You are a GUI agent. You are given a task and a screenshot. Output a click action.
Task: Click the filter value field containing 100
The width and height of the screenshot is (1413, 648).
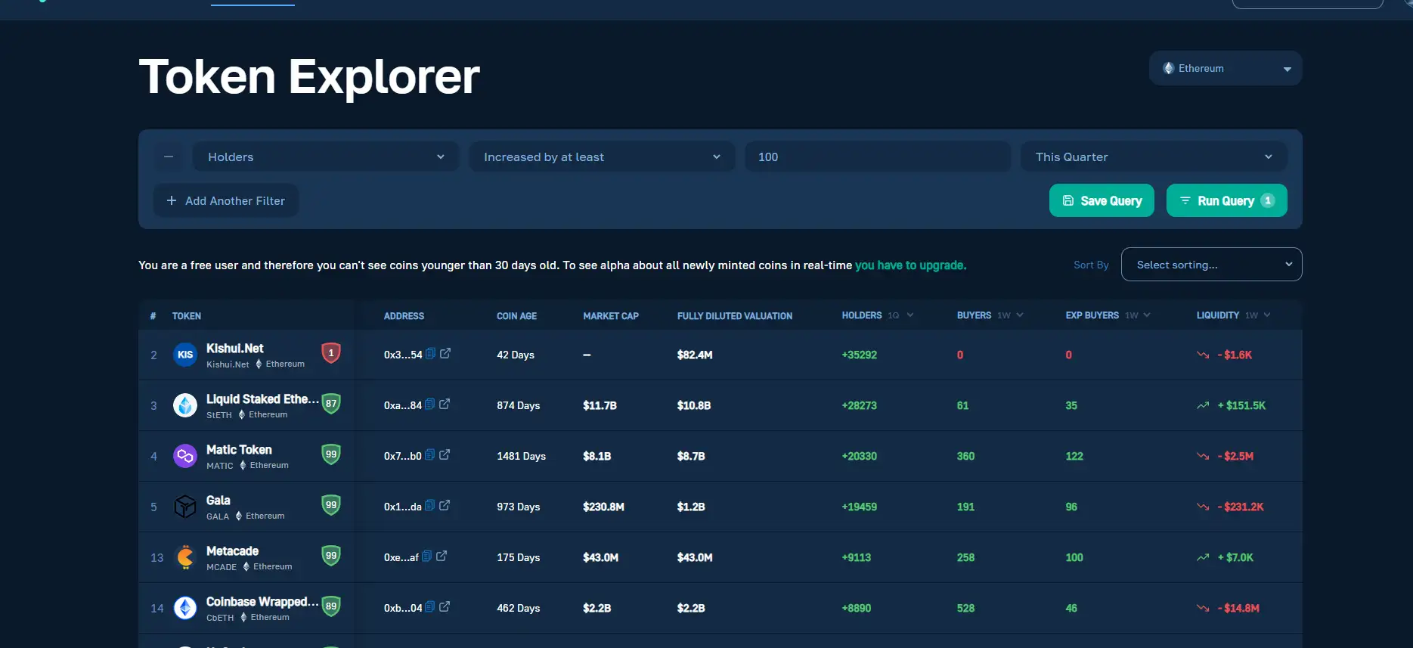click(x=877, y=157)
